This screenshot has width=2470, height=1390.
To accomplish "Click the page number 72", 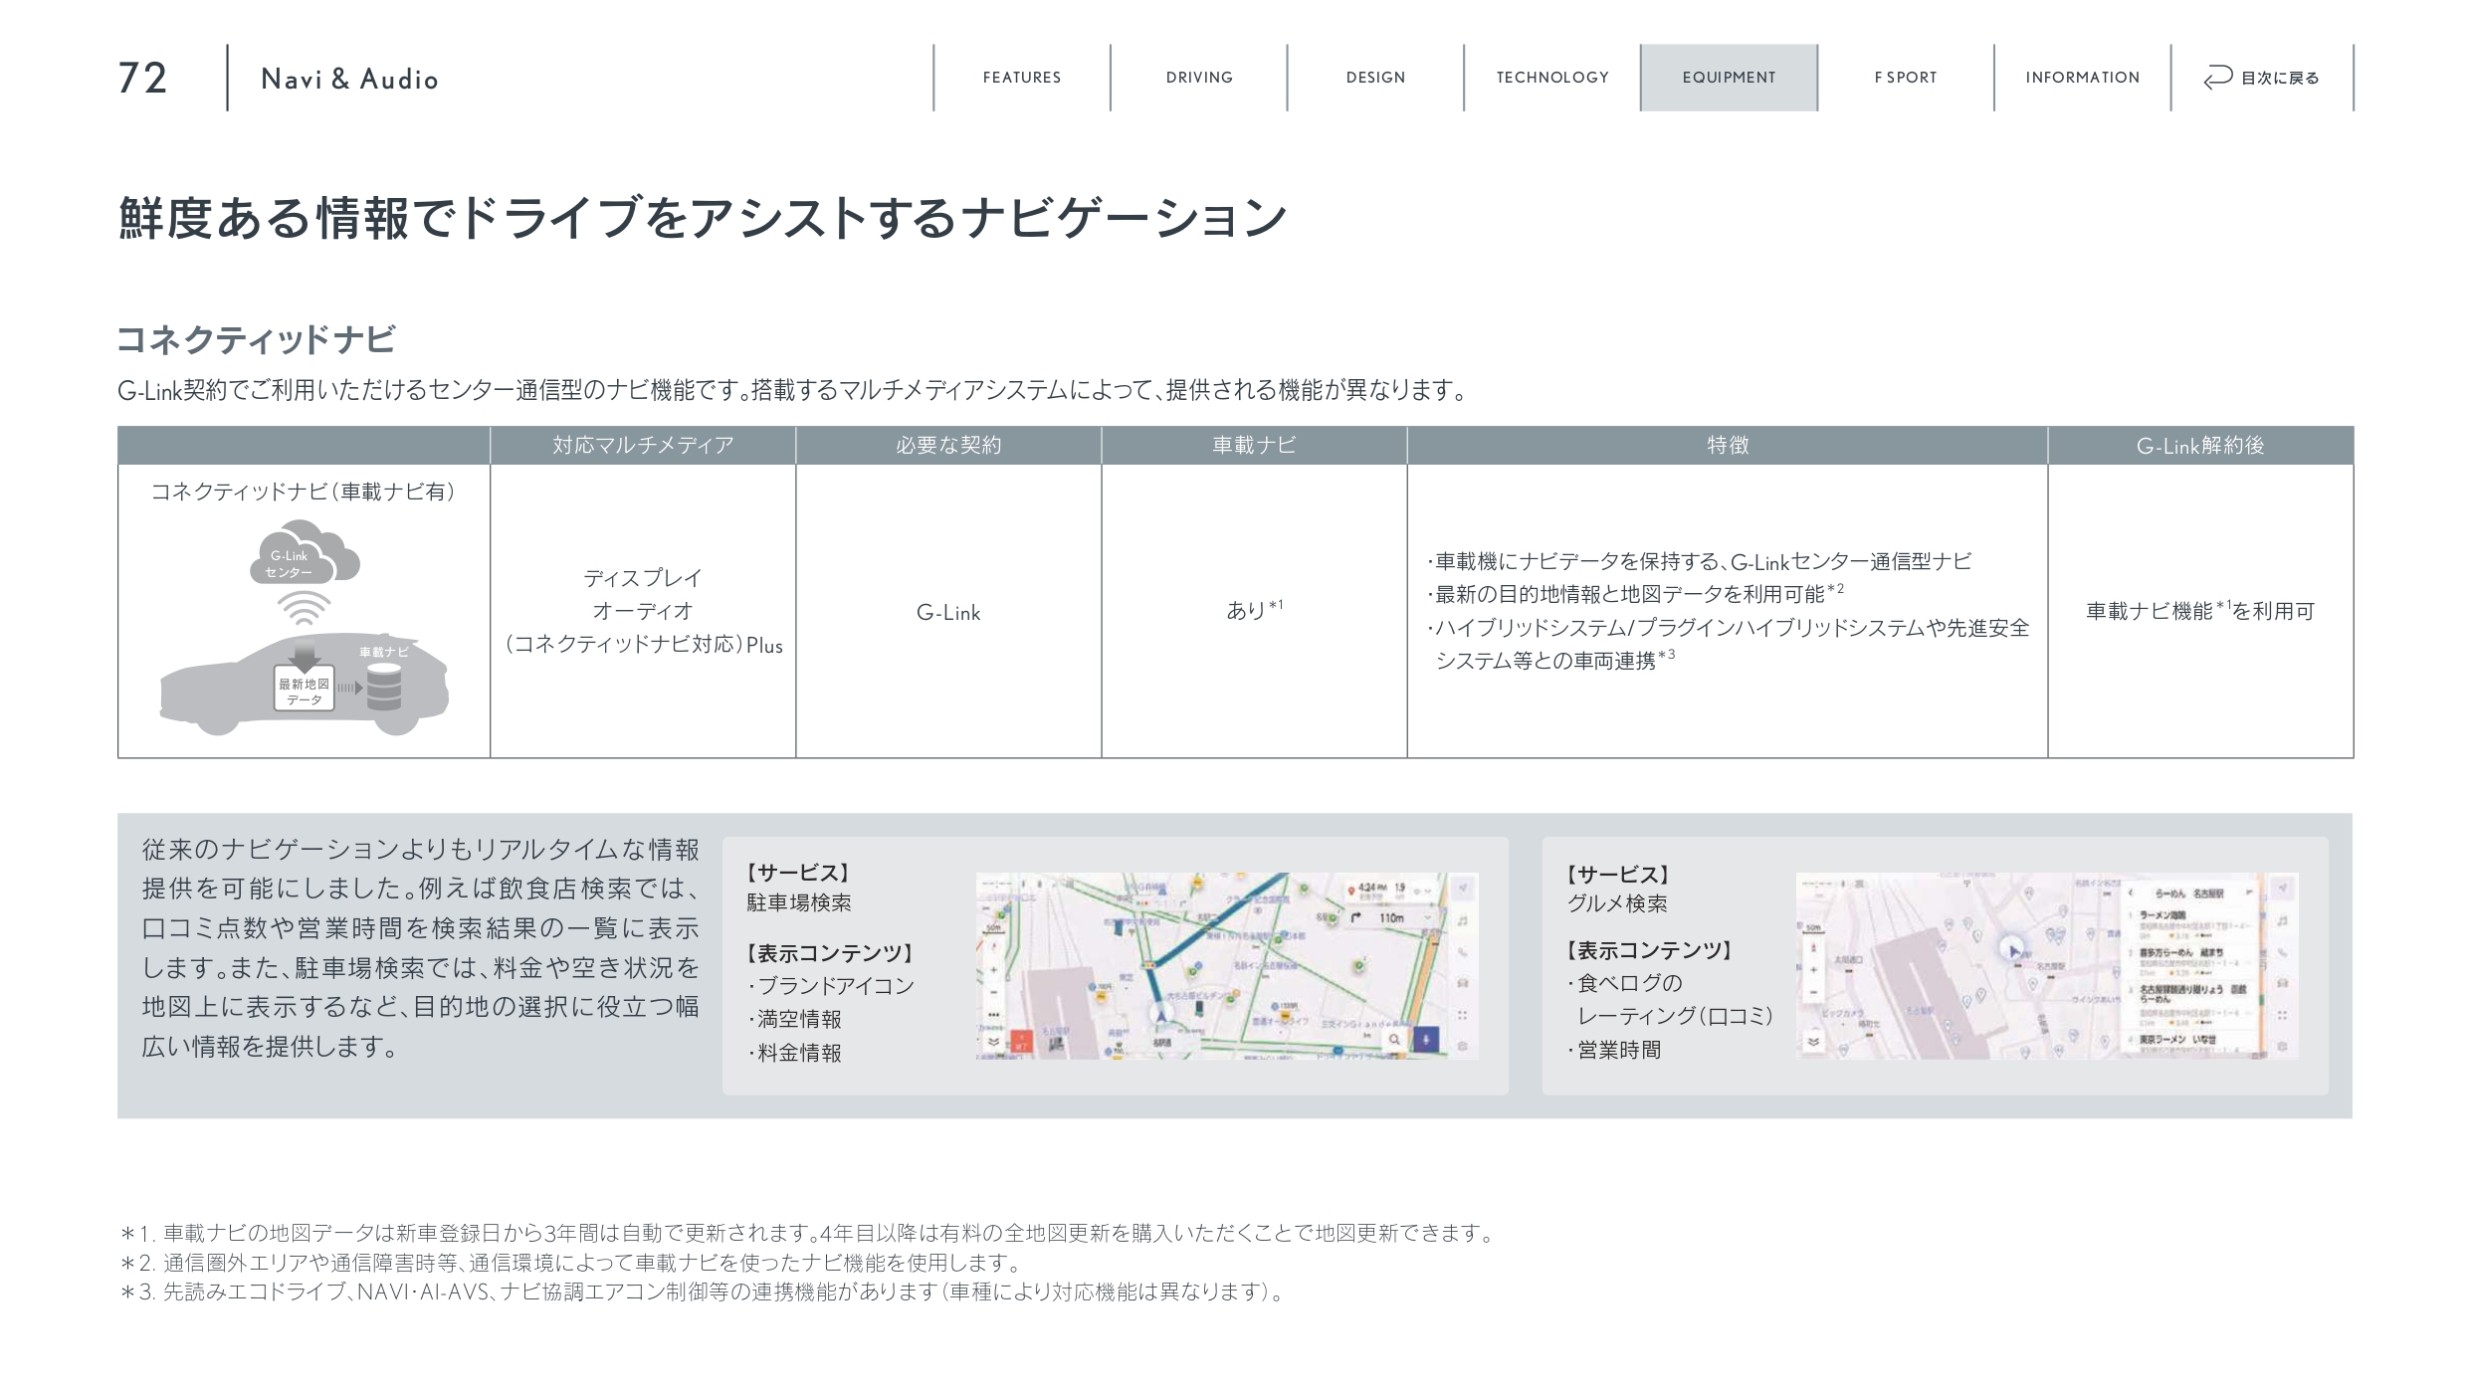I will pos(142,79).
